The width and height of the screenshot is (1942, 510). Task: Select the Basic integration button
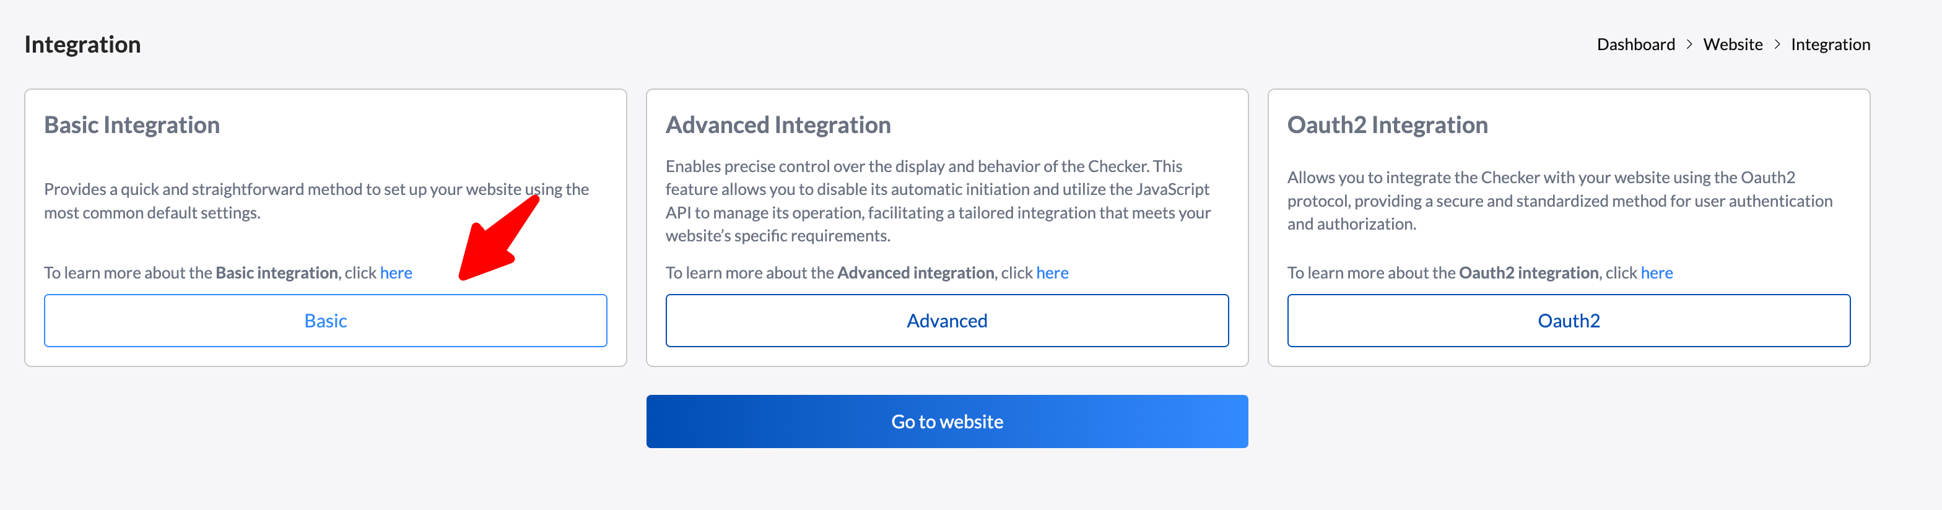point(326,321)
